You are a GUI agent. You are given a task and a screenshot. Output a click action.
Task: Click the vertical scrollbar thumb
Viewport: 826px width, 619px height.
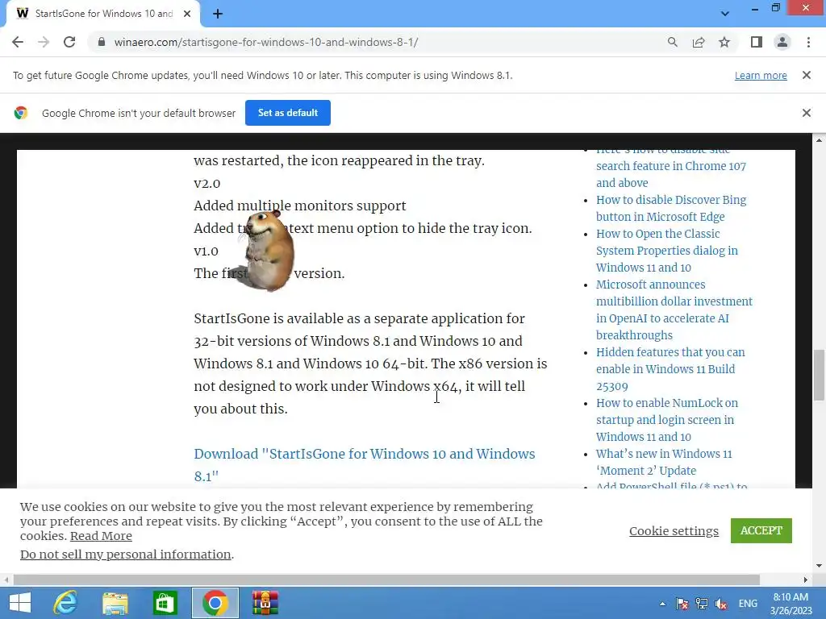coord(819,375)
